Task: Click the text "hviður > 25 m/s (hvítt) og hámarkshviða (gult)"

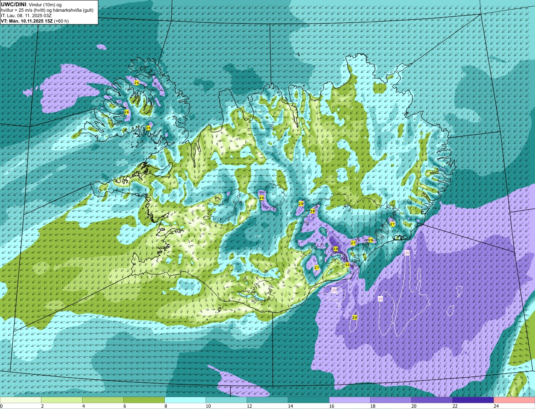Action: tap(47, 10)
